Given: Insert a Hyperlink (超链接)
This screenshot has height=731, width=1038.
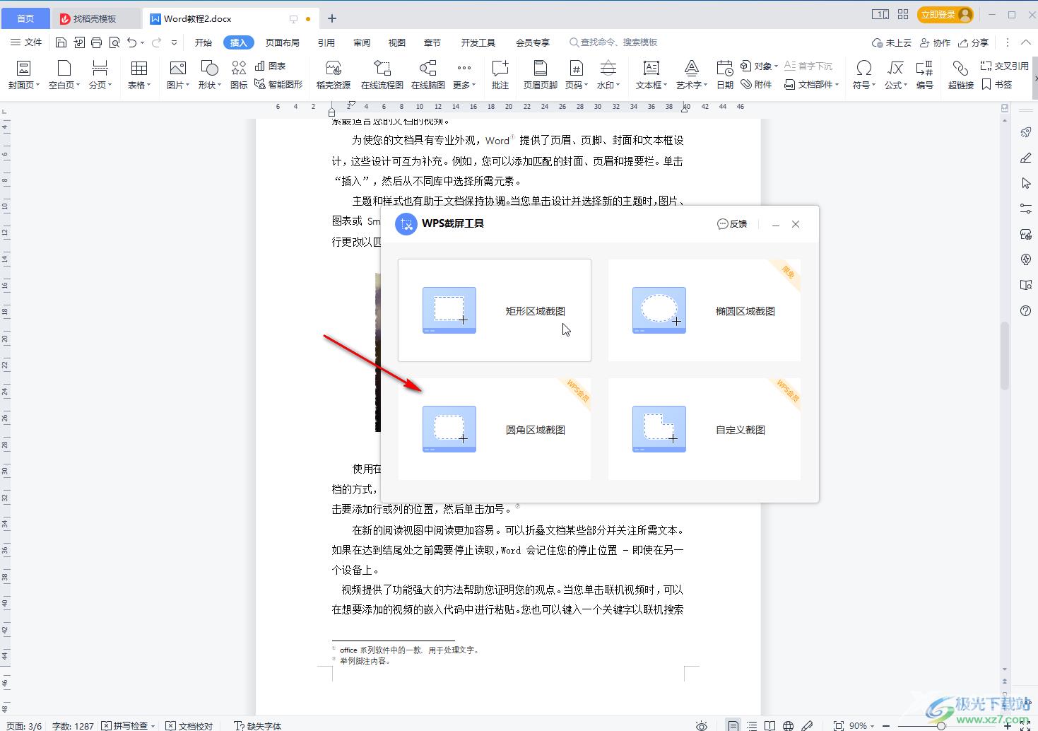Looking at the screenshot, I should pyautogui.click(x=961, y=75).
